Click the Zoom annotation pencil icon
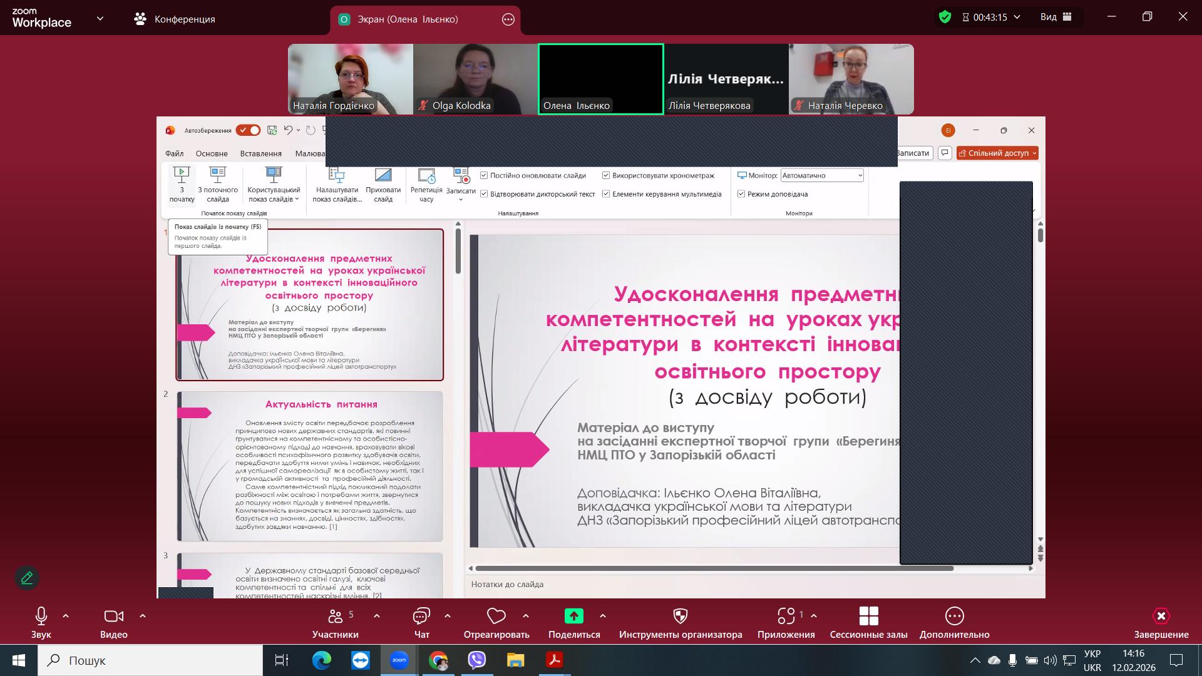 [27, 578]
